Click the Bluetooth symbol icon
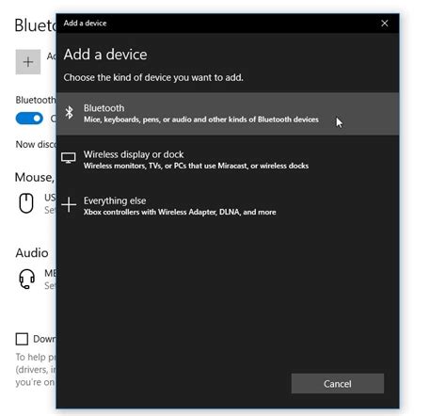Image resolution: width=446 pixels, height=416 pixels. pyautogui.click(x=69, y=112)
